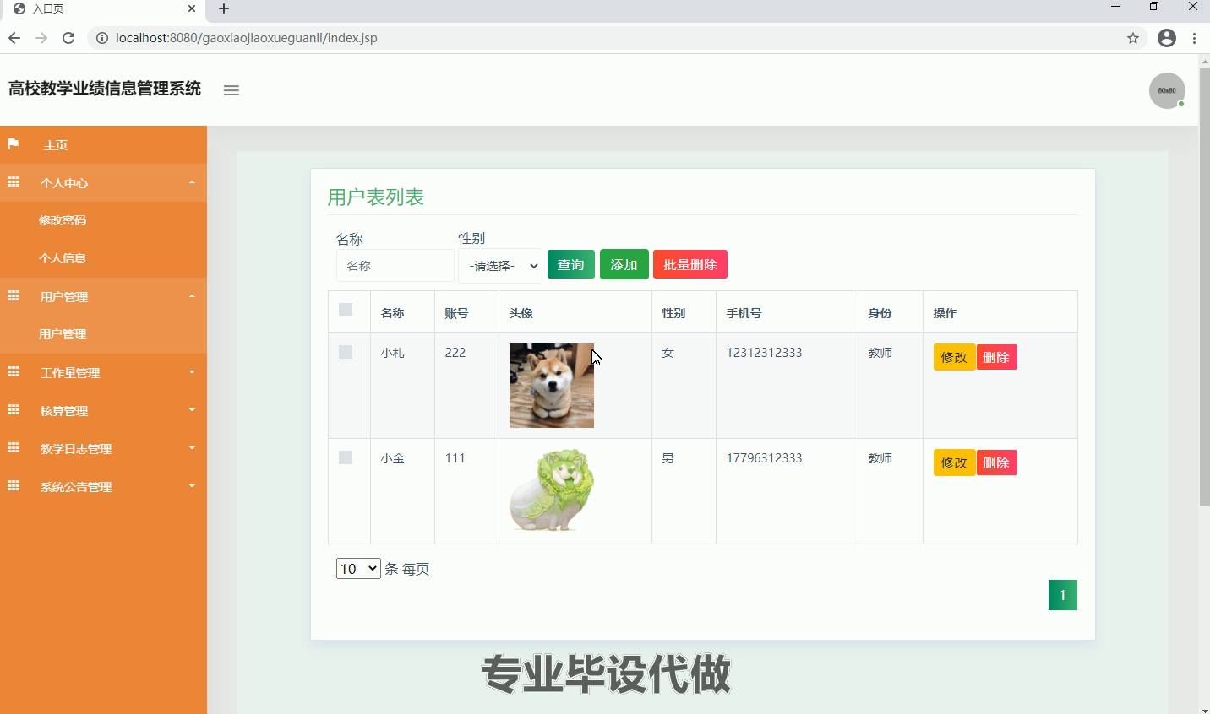Focus the 名称 search input field
1210x714 pixels.
395,265
